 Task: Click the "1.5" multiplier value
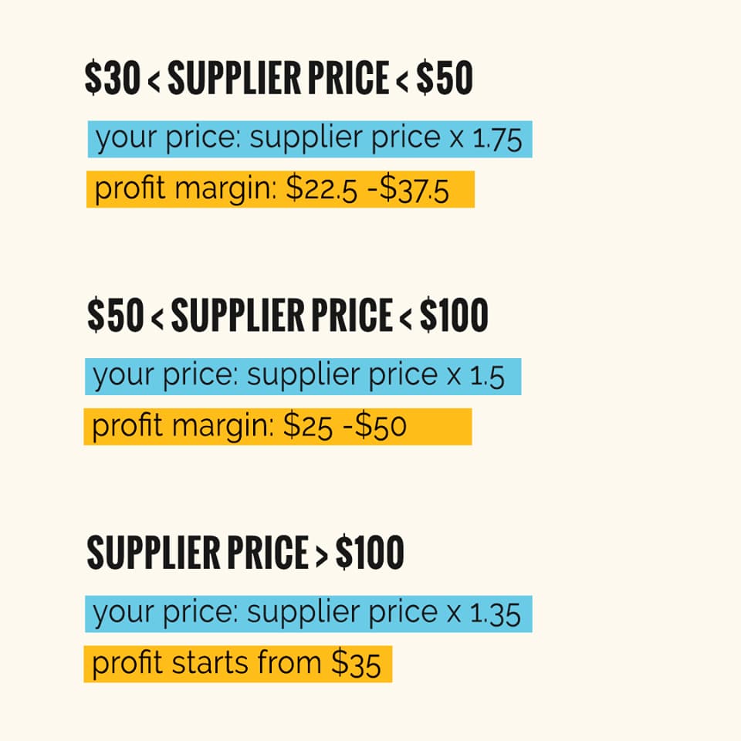point(487,377)
